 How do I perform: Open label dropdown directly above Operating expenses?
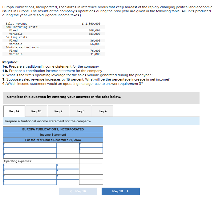click(x=30, y=156)
